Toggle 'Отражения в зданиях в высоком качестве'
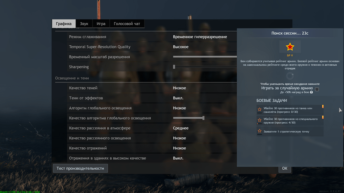Screen dimensions: 344x193 [x=178, y=158]
